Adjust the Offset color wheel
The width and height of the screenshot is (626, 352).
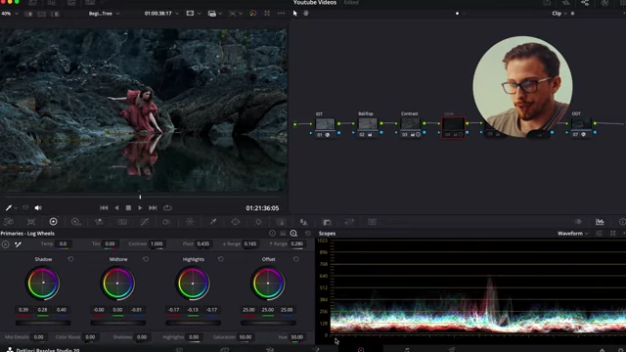[268, 283]
